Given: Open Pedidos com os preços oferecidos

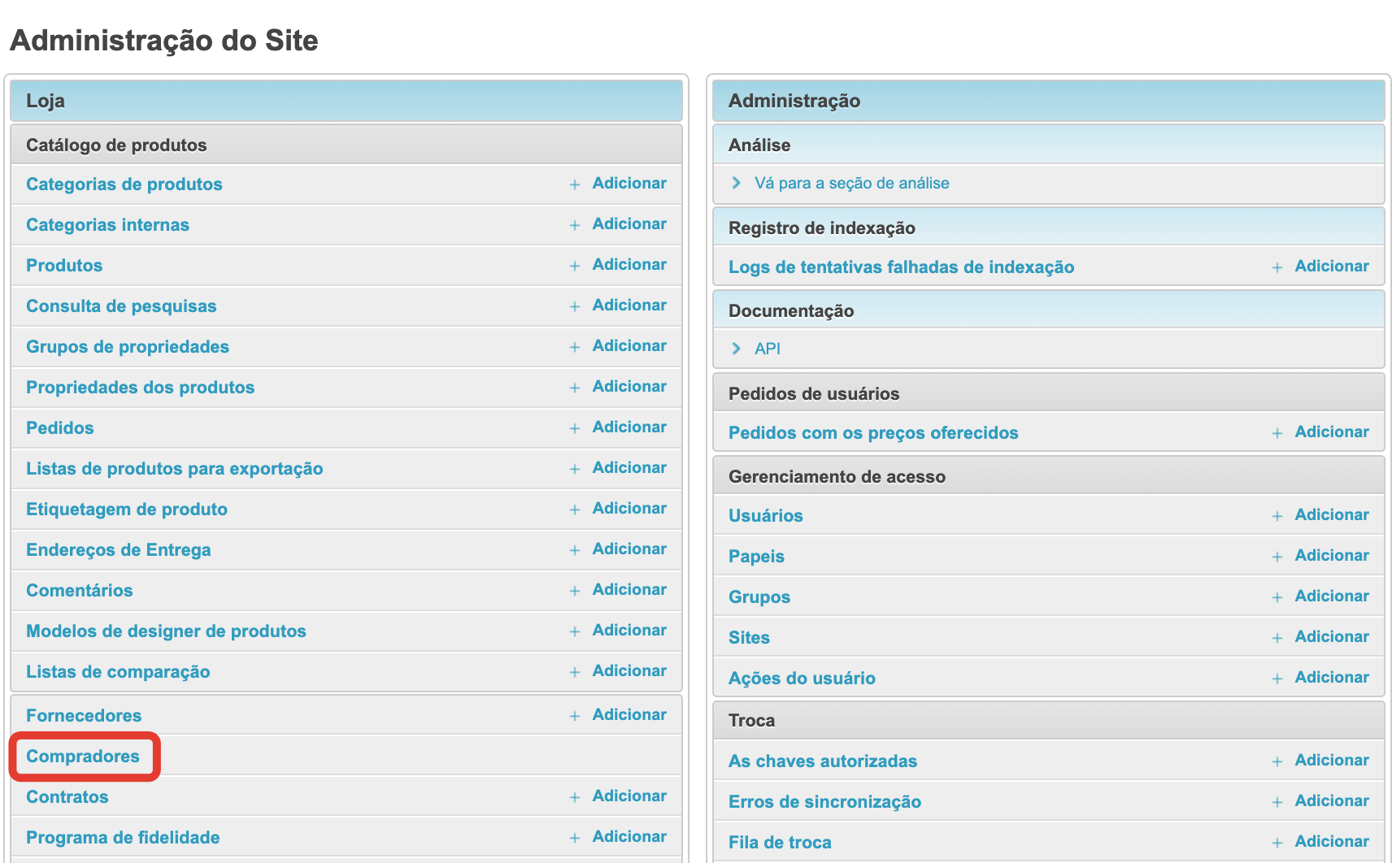Looking at the screenshot, I should click(x=872, y=433).
